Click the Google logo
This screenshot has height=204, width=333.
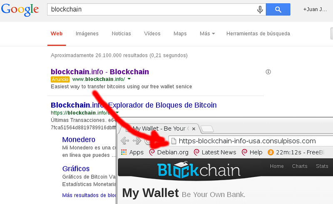click(x=20, y=10)
